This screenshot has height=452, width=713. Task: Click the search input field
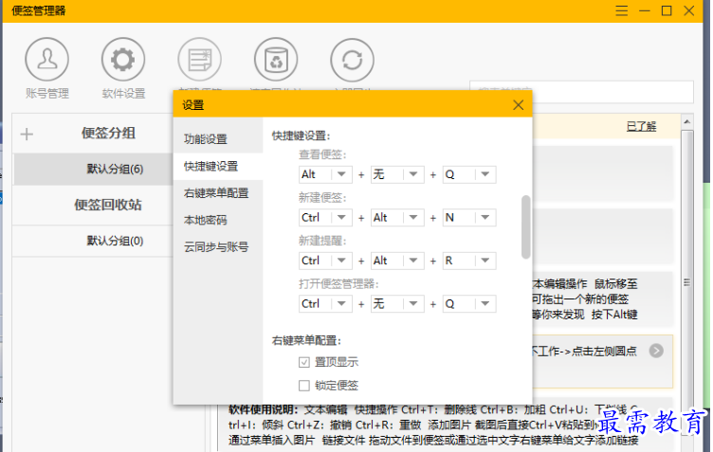(581, 92)
